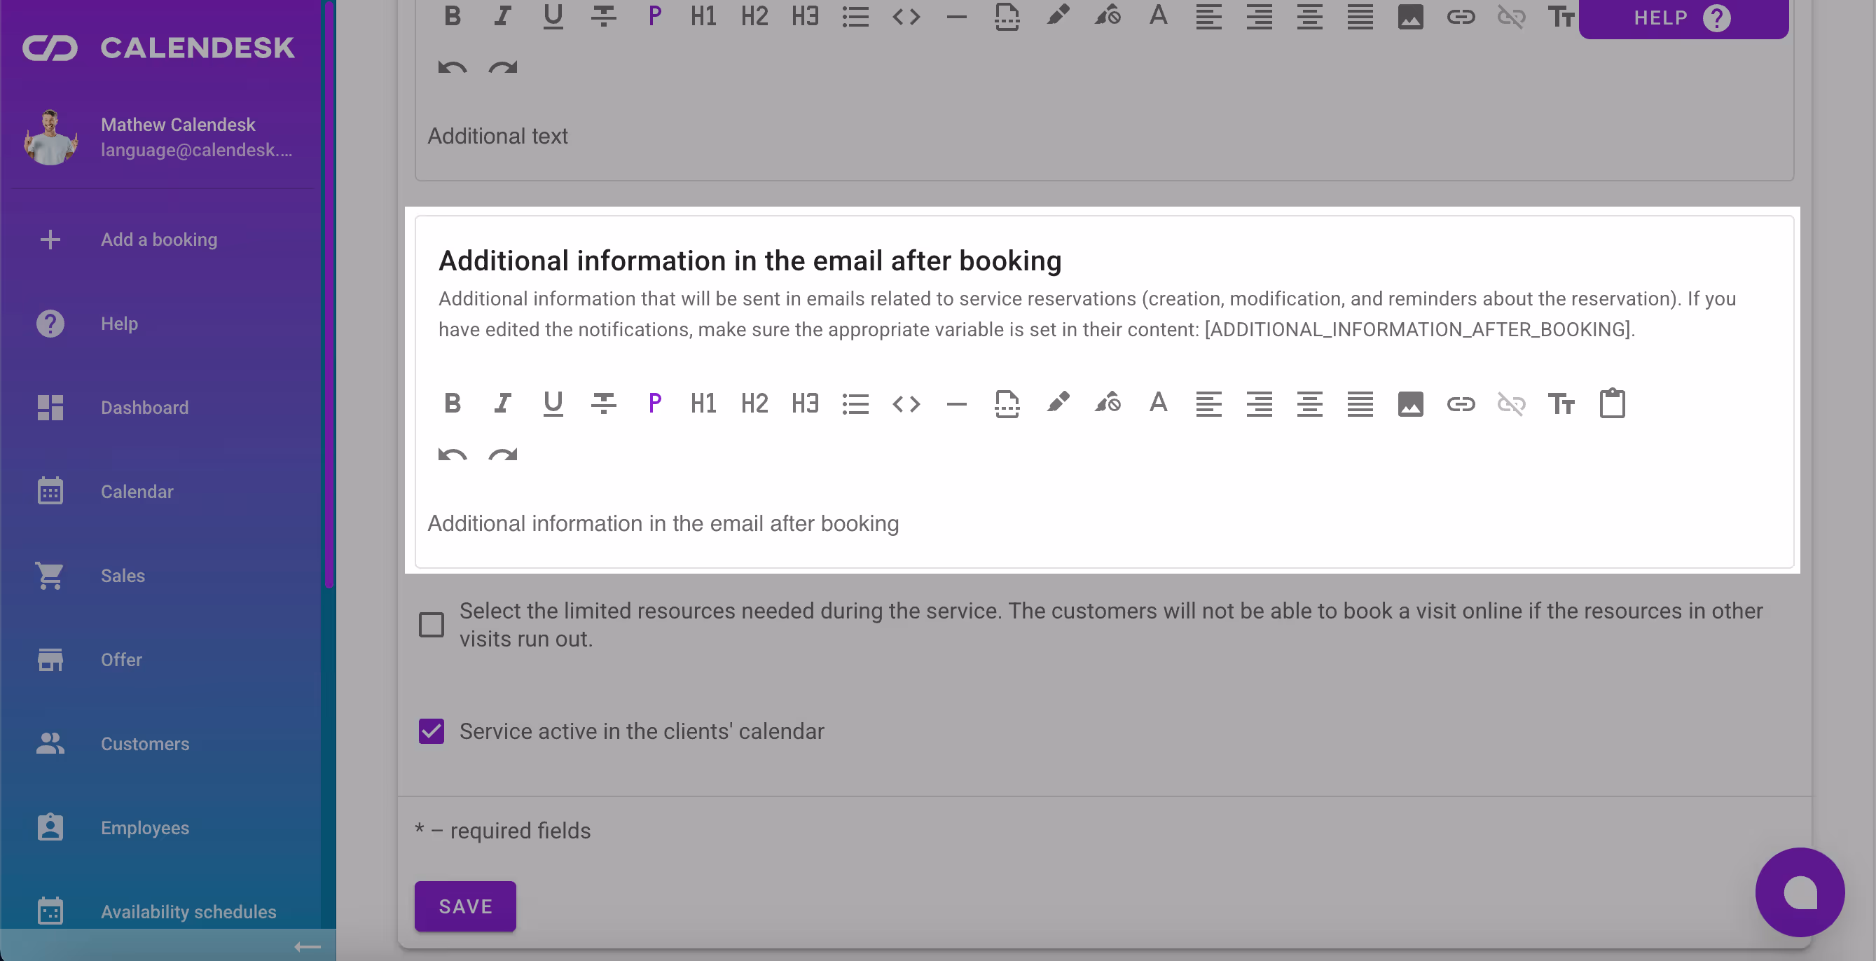Toggle code block in email info editor
Screen dimensions: 1876x961
tap(906, 403)
